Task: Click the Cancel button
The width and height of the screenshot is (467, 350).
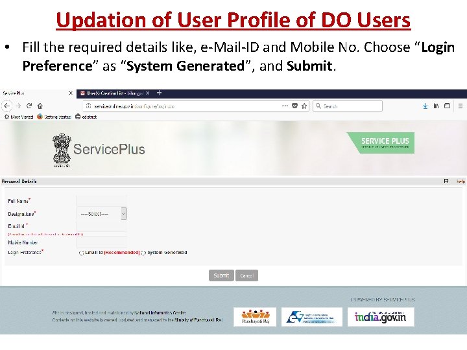Action: (x=246, y=275)
